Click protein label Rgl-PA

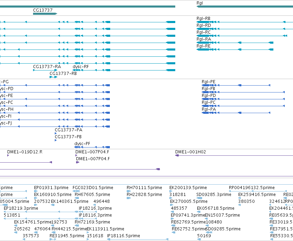209,109
